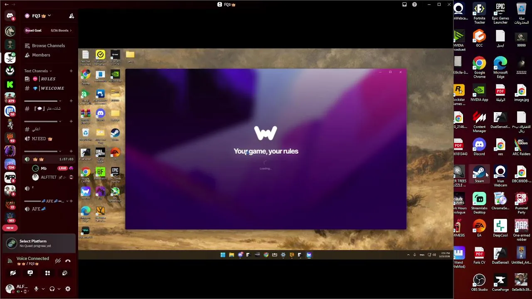
Task: Click the invite people icon beside FQ3
Action: [x=71, y=16]
